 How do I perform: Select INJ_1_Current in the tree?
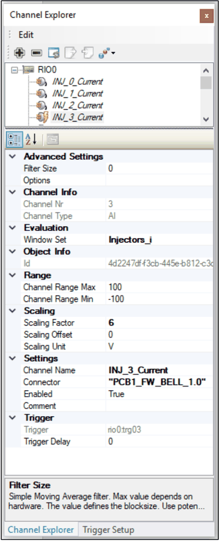pos(77,94)
